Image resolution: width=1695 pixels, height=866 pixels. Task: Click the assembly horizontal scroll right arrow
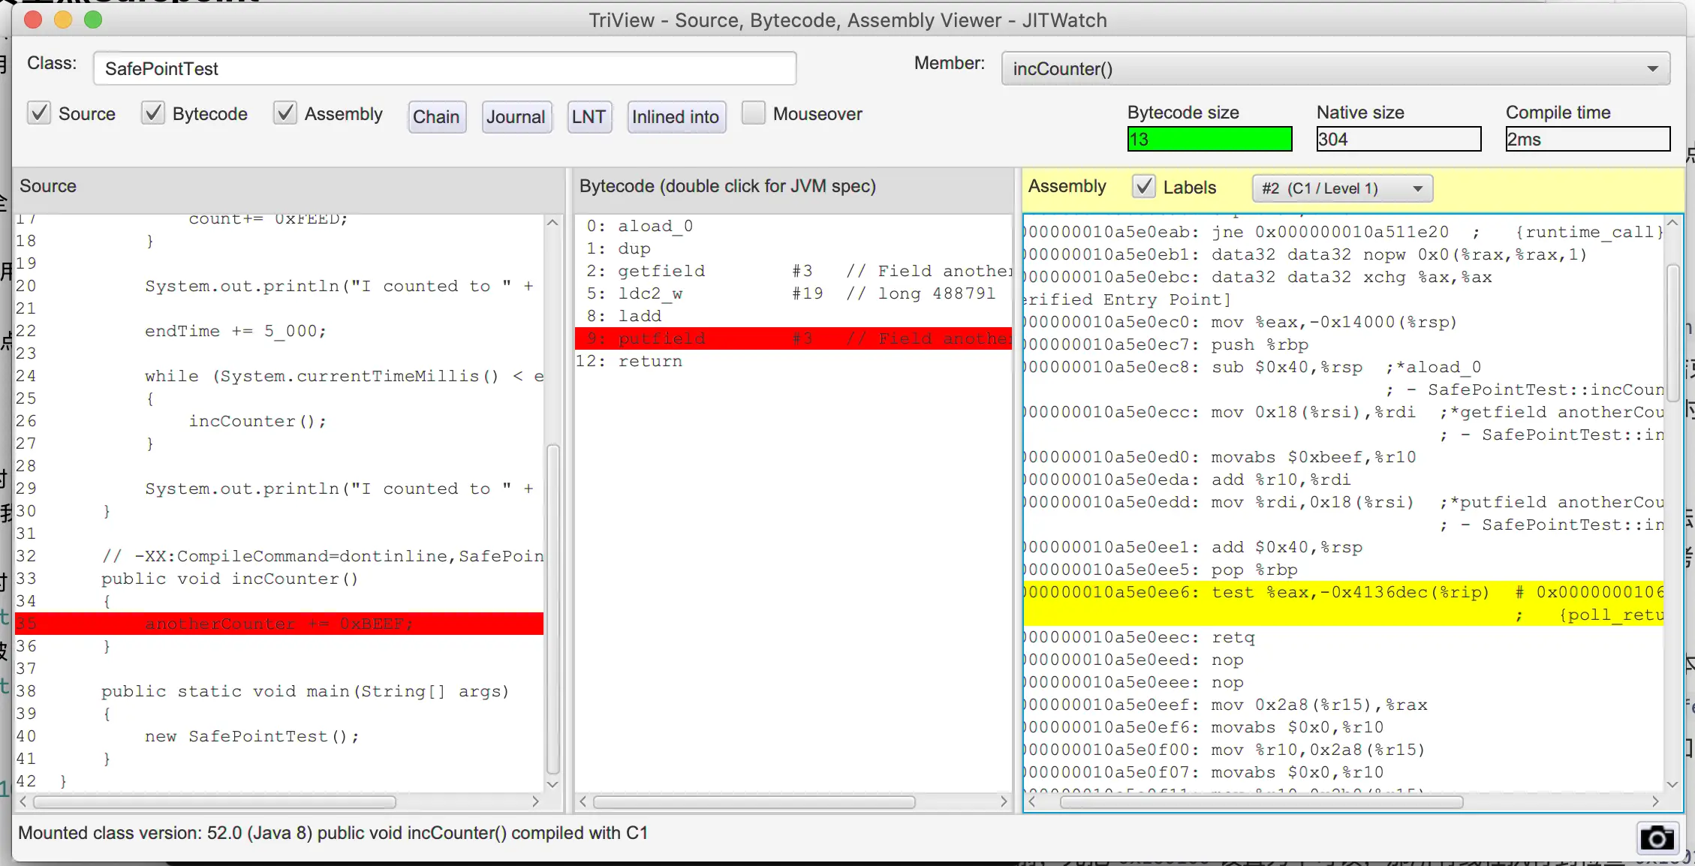tap(1655, 801)
